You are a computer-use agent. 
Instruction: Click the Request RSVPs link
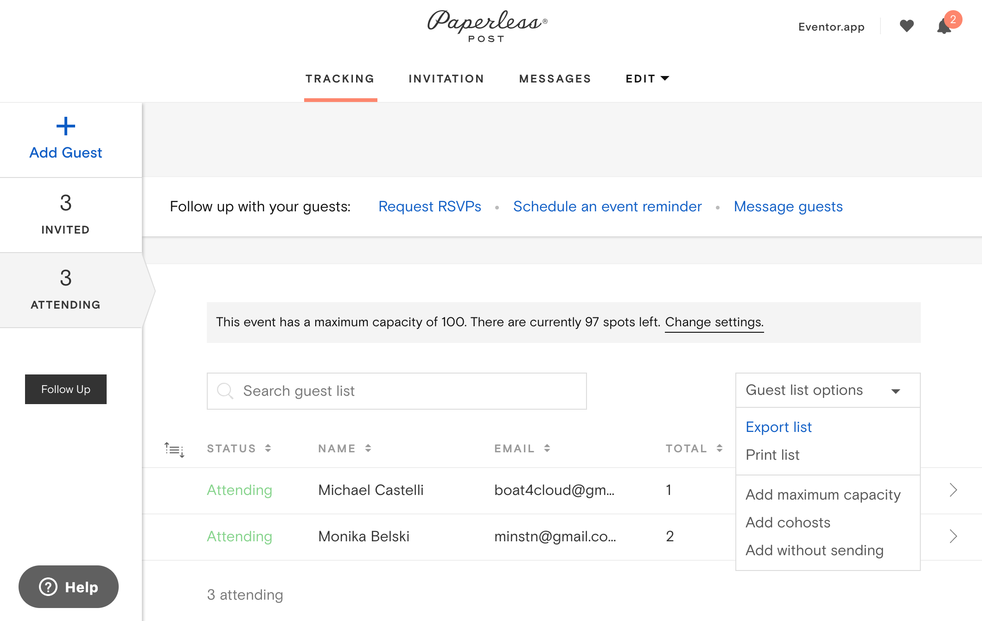coord(429,205)
